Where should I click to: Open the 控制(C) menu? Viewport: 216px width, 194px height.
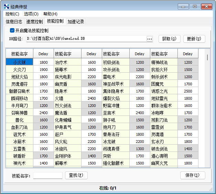coord(12,14)
